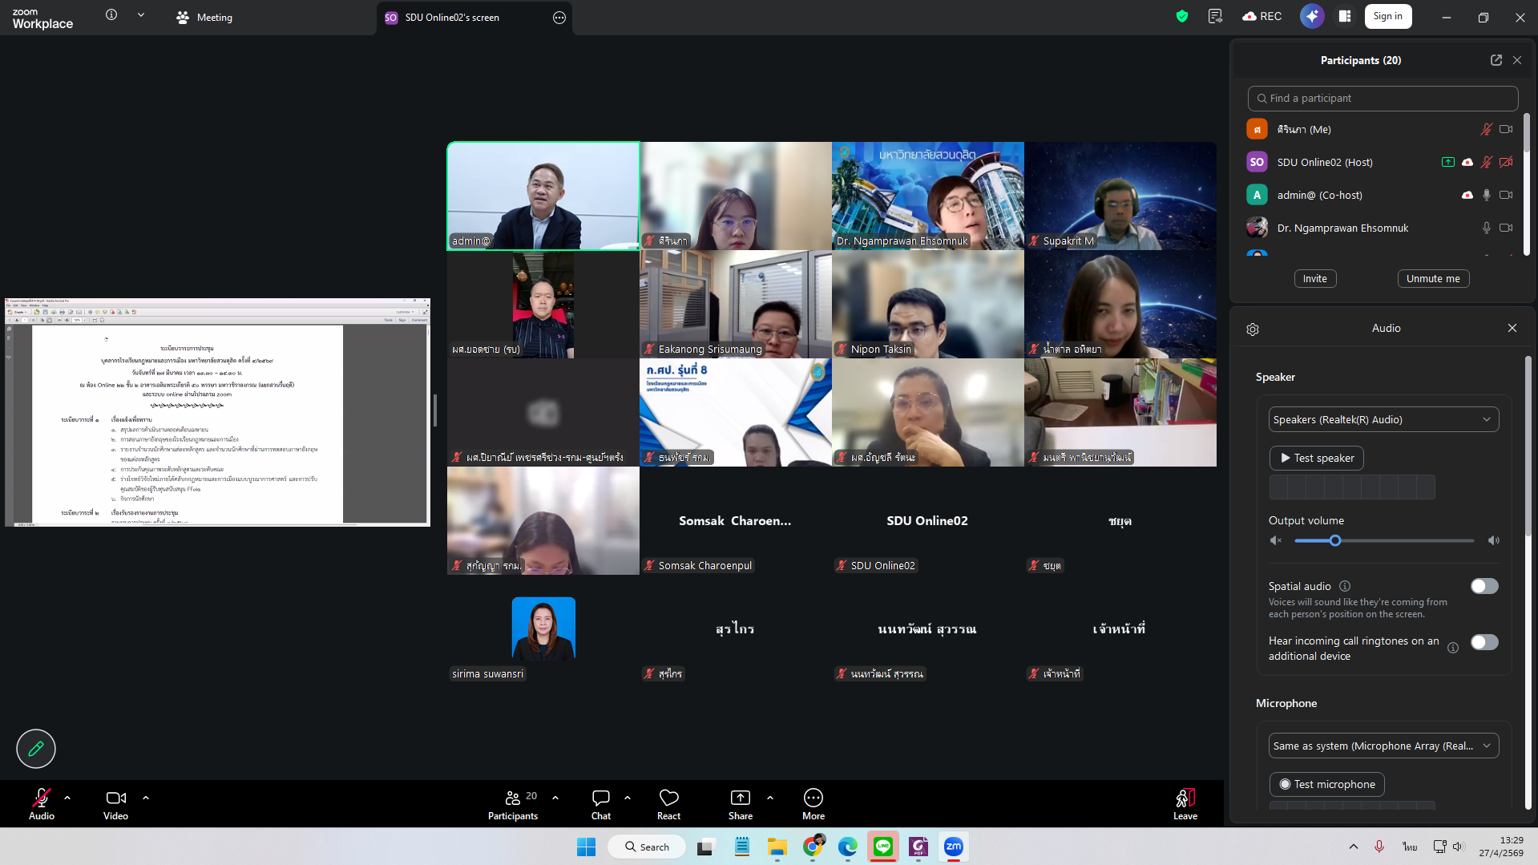Open the Microphone device dropdown

1383,746
